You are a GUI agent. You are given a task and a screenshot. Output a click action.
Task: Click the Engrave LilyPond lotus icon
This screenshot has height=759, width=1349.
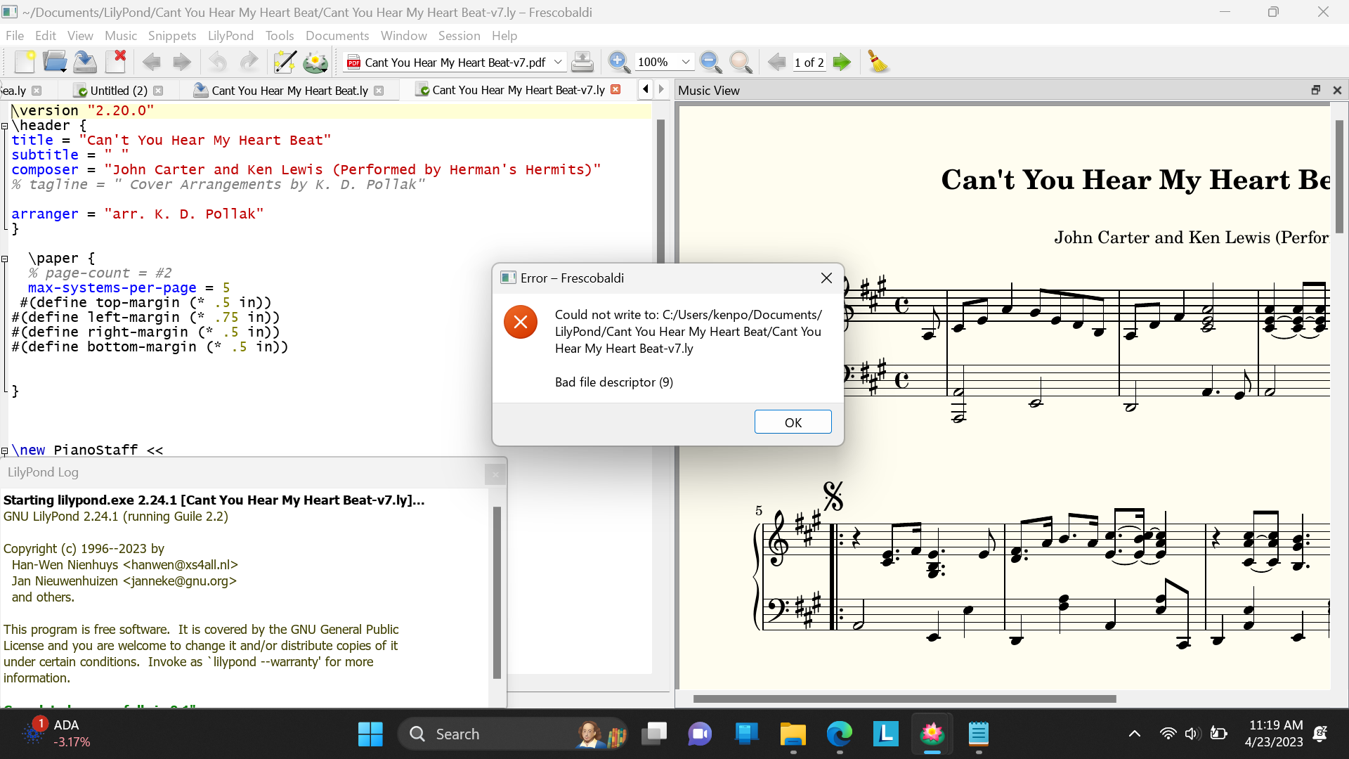(x=315, y=63)
